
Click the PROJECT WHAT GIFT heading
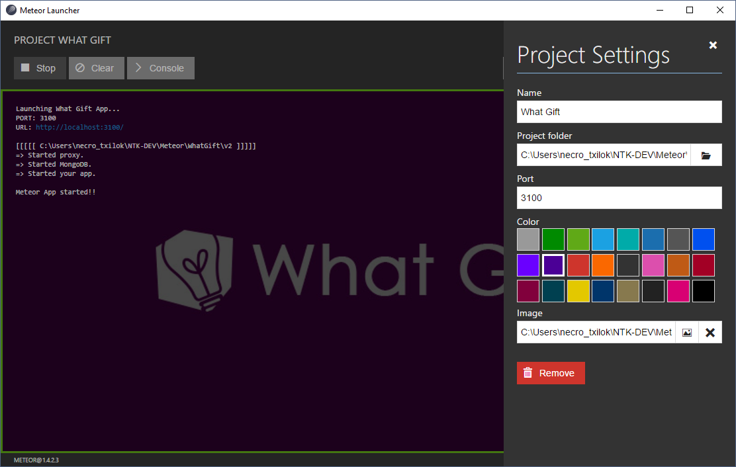(x=62, y=40)
